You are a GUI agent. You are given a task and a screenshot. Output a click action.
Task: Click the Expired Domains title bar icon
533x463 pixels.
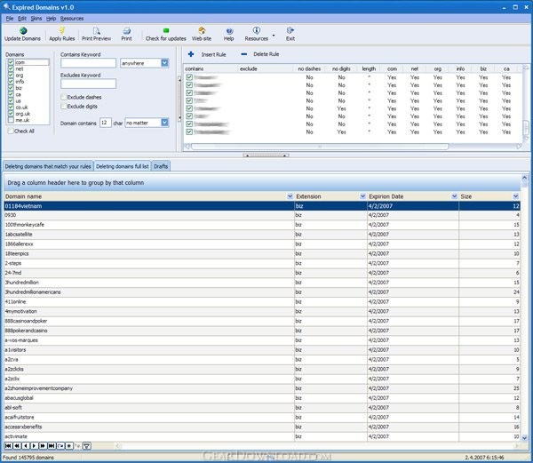point(6,7)
